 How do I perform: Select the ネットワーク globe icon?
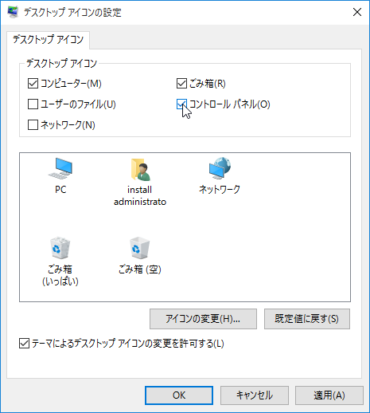click(220, 168)
